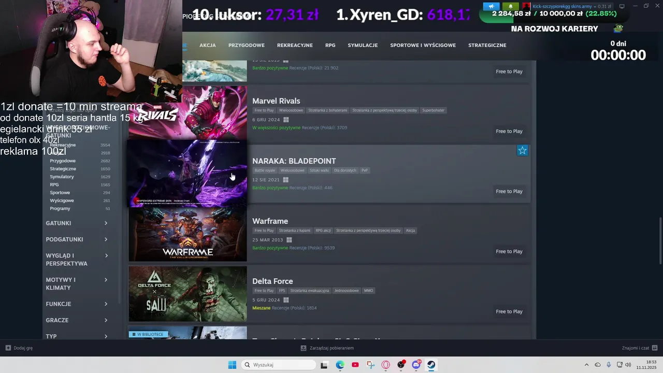Screen dimensions: 663x373
Task: Open SPORTOWE I WYŚCIGOWE category tab
Action: tap(423, 45)
